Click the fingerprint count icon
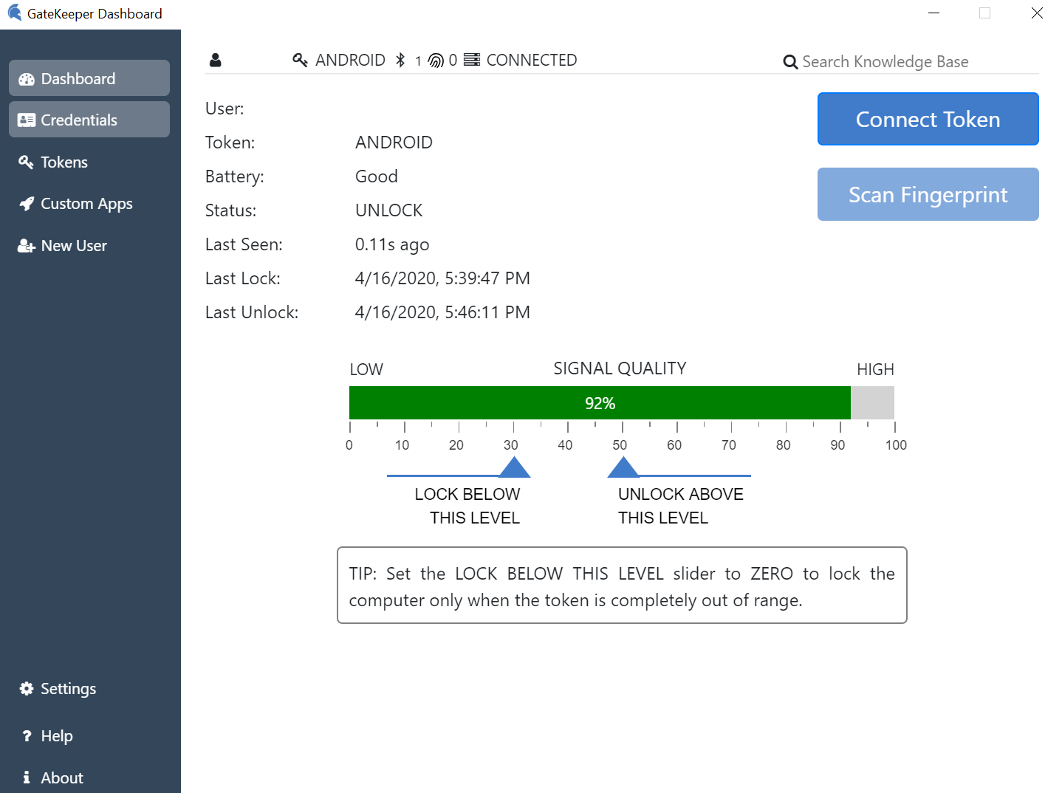1062x793 pixels. (x=436, y=61)
